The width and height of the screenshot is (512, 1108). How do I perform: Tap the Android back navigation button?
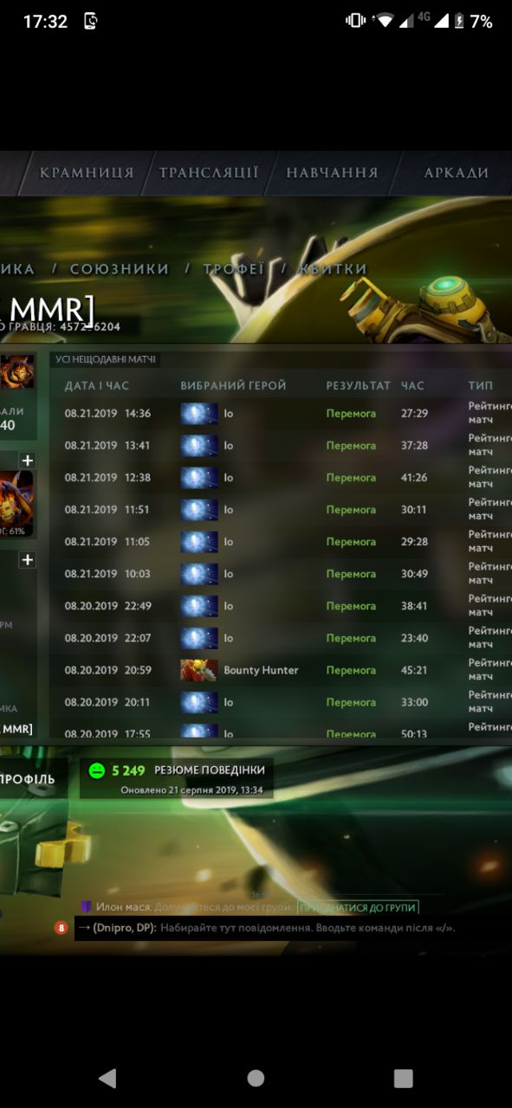click(107, 1078)
